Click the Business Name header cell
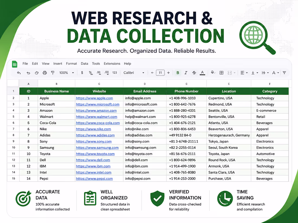 56,91
